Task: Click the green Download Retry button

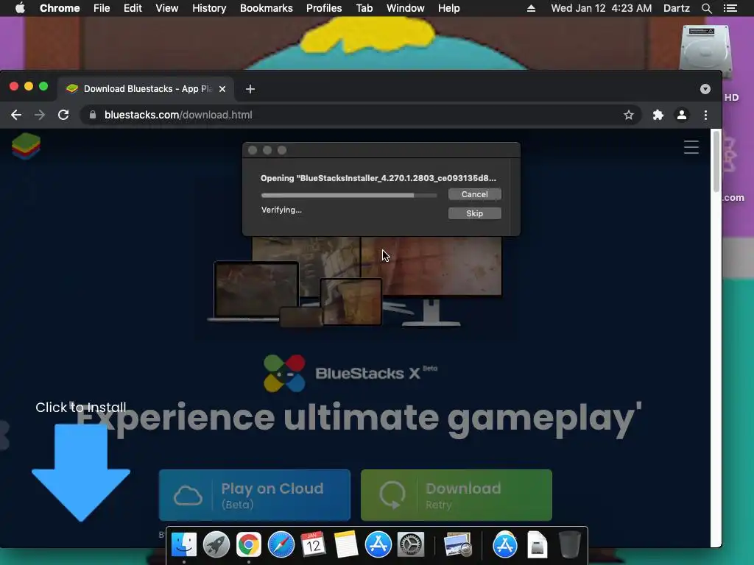Action: click(x=457, y=495)
